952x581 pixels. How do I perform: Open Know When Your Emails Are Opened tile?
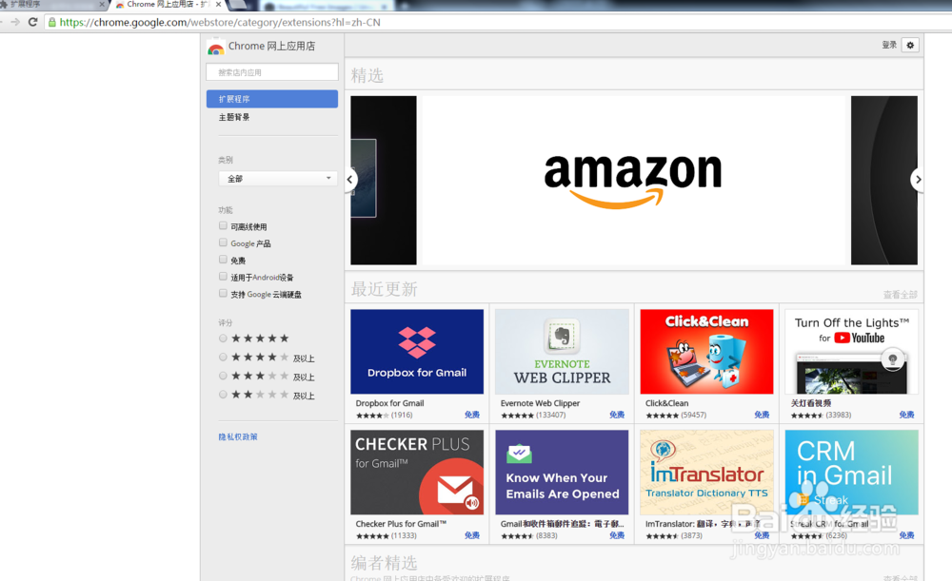coord(562,473)
